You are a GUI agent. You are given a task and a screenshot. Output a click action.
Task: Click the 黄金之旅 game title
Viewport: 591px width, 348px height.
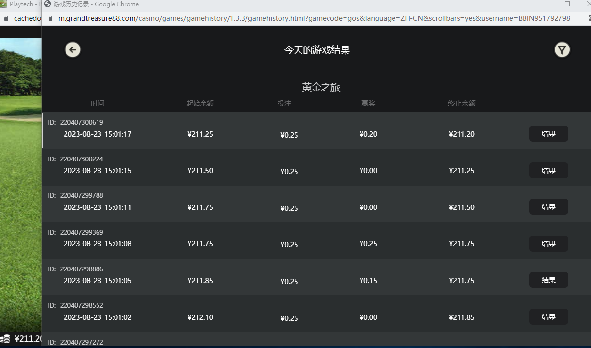point(321,87)
